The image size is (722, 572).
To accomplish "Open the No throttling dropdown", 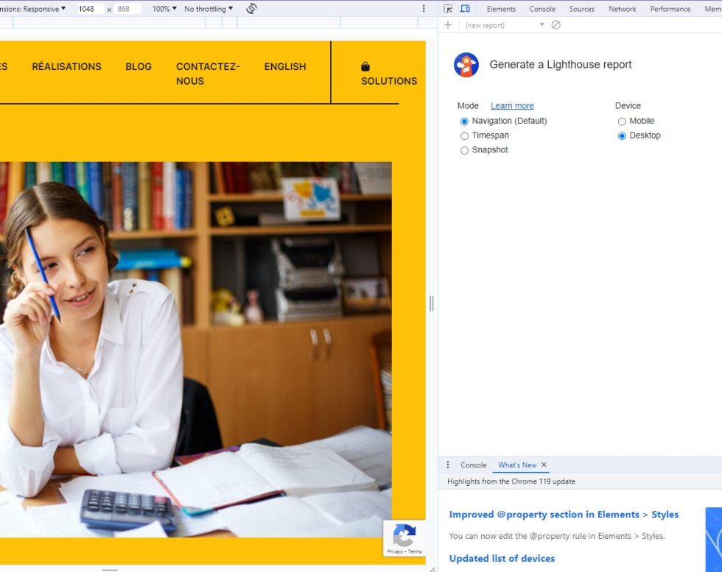I will click(x=208, y=9).
